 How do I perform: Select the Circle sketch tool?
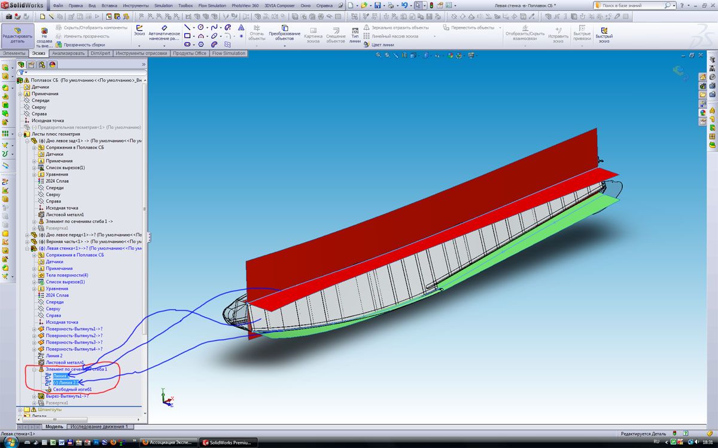coord(200,27)
